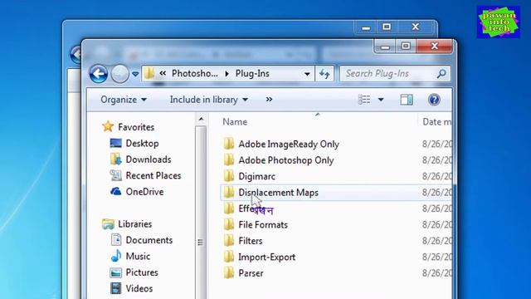Click the Desktop icon in Favorites
Screen dimensions: 531x299
click(x=116, y=143)
